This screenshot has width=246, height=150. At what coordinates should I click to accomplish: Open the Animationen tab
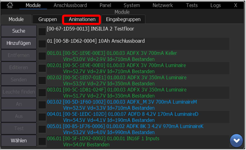82,19
